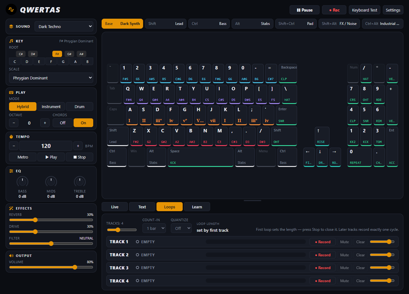Viewport: 409px width, 294px height.
Task: Click the EQ sliders icon
Action: (x=11, y=171)
